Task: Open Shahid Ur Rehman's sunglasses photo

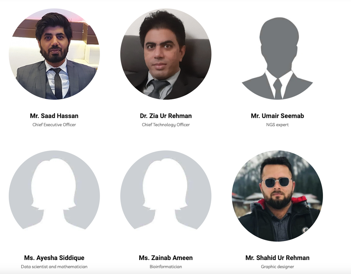Action: 277,196
